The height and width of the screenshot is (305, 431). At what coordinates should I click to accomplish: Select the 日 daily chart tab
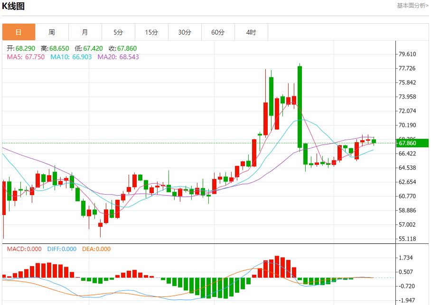coord(19,32)
